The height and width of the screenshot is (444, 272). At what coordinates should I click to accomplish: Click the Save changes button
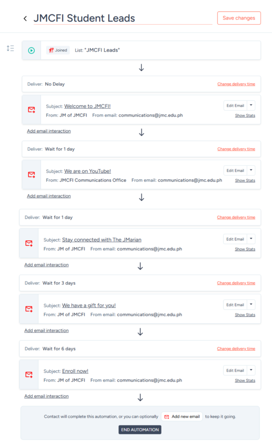pos(239,18)
